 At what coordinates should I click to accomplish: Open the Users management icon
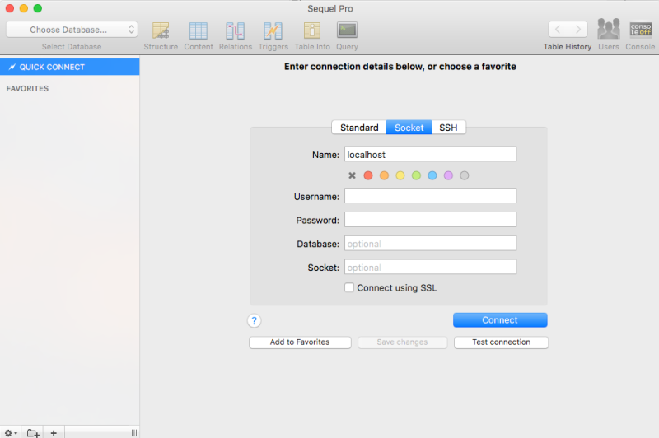click(609, 29)
